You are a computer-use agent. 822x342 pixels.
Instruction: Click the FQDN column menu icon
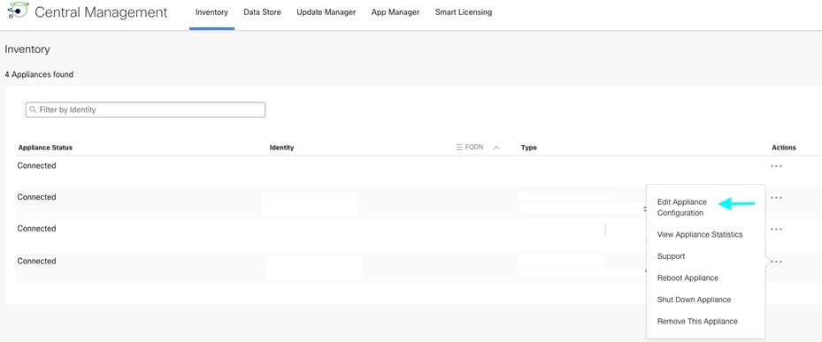459,148
